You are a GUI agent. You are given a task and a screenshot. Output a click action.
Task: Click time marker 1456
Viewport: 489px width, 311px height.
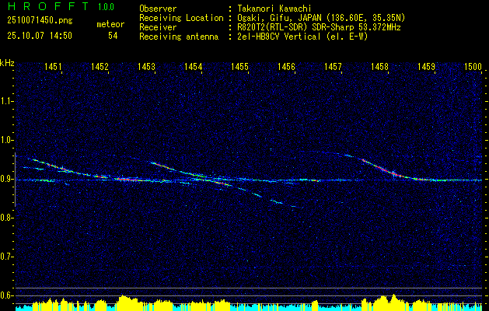point(286,66)
